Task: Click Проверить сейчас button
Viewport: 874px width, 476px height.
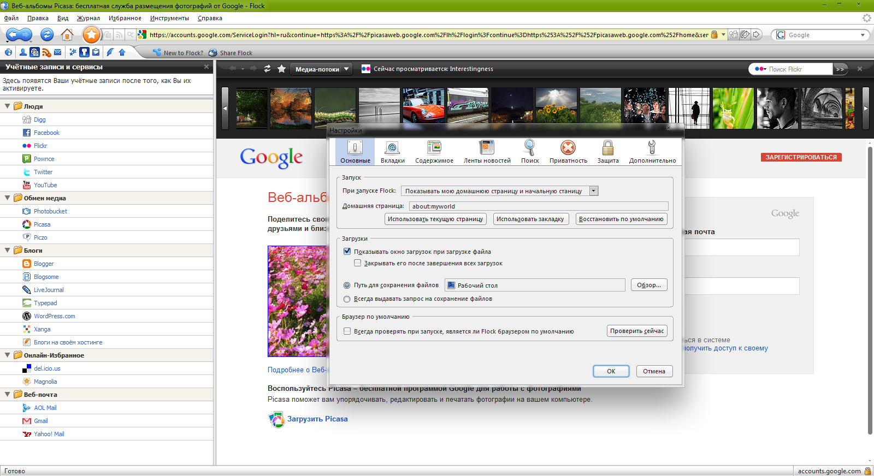Action: click(x=637, y=331)
